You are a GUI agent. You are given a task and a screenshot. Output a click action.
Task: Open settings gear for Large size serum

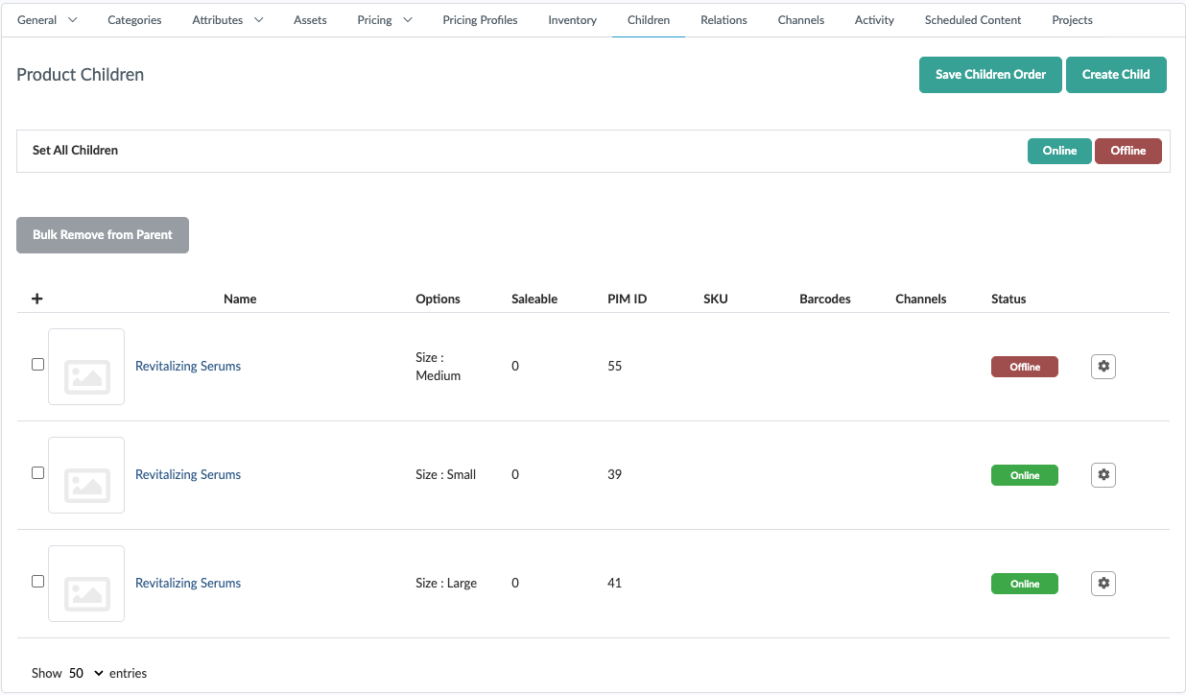(x=1103, y=584)
